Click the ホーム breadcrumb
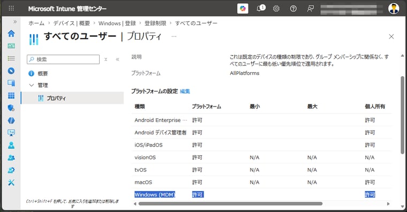 [x=36, y=24]
